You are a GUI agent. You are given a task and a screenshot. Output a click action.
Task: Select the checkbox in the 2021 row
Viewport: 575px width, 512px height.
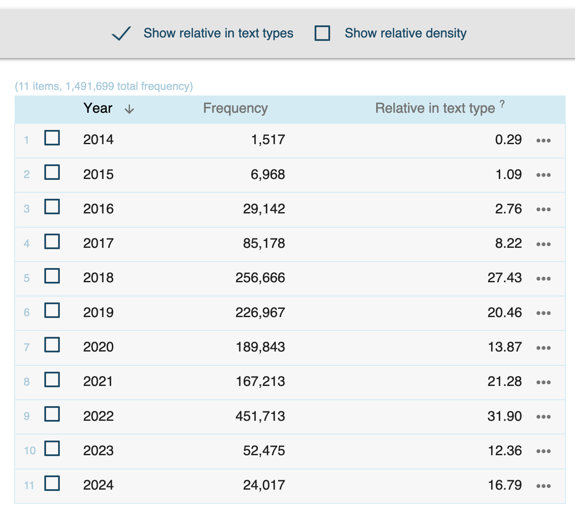coord(52,380)
